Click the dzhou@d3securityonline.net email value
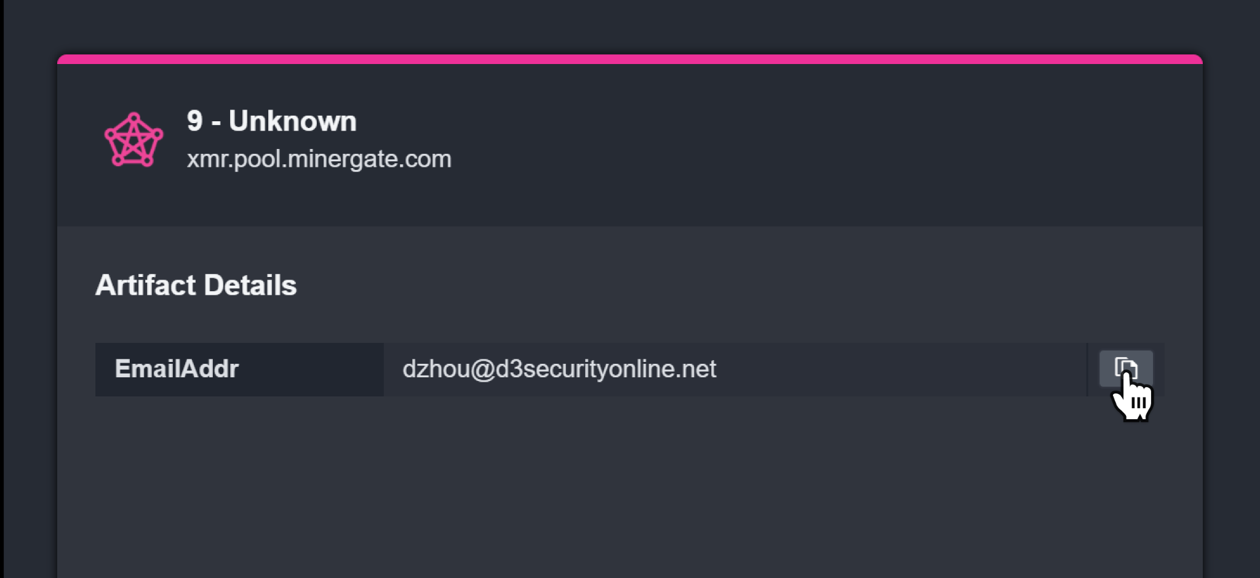 point(559,369)
